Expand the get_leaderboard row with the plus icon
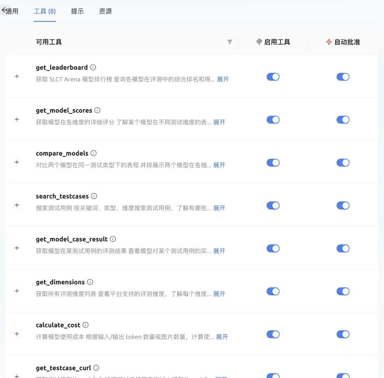384x378 pixels. 17,76
